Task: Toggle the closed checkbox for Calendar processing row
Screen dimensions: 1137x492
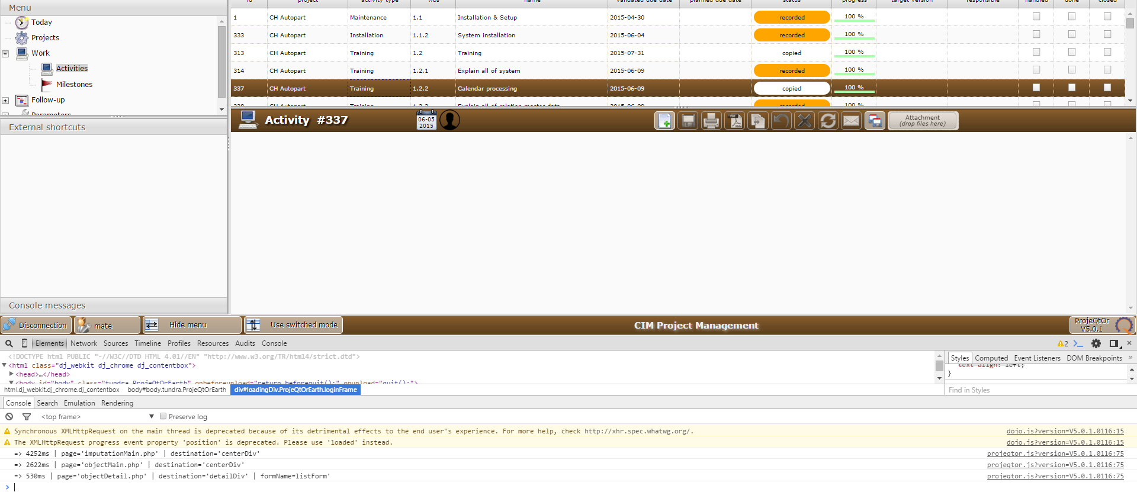Action: tap(1107, 88)
